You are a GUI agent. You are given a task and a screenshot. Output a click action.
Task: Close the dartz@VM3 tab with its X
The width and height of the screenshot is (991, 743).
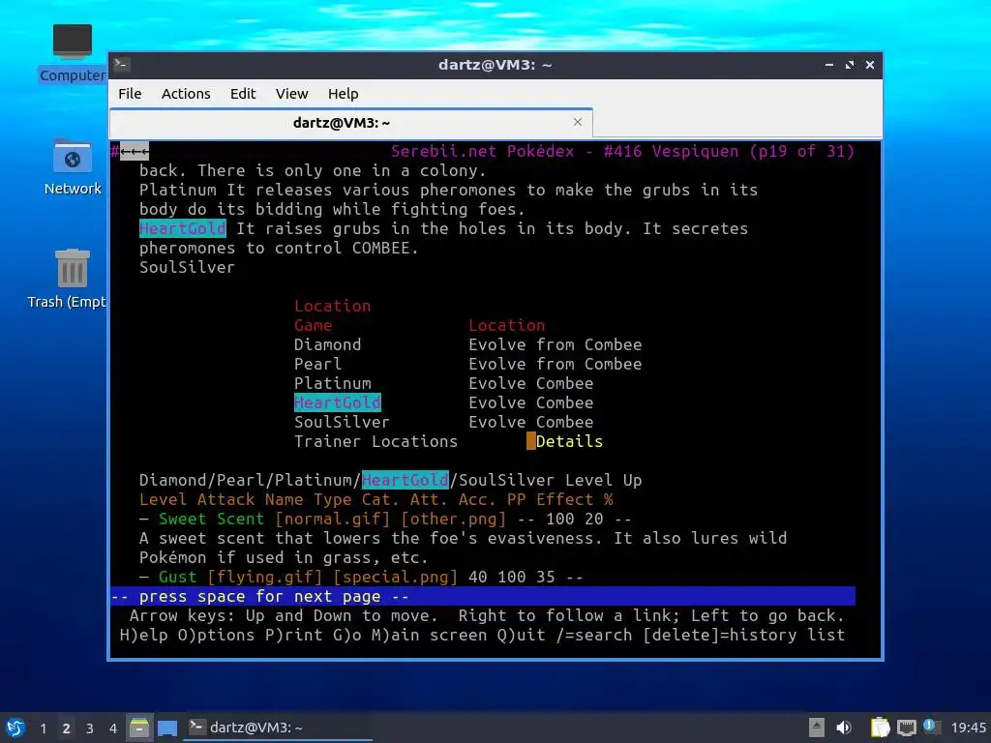click(577, 122)
